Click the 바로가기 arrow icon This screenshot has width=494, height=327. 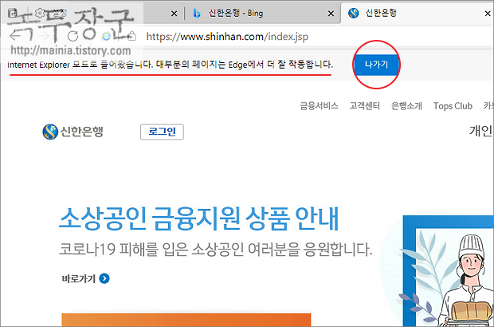[104, 278]
